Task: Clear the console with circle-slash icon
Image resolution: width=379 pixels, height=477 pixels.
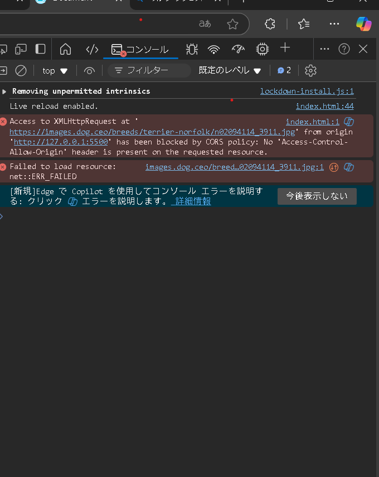Action: (x=21, y=71)
